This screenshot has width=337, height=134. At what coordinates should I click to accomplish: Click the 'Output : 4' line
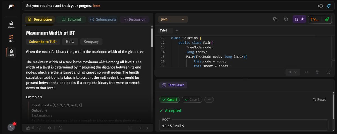tap(39, 110)
